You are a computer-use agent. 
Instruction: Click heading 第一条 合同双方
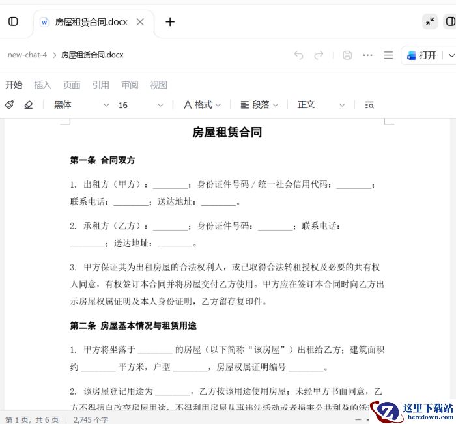[102, 160]
